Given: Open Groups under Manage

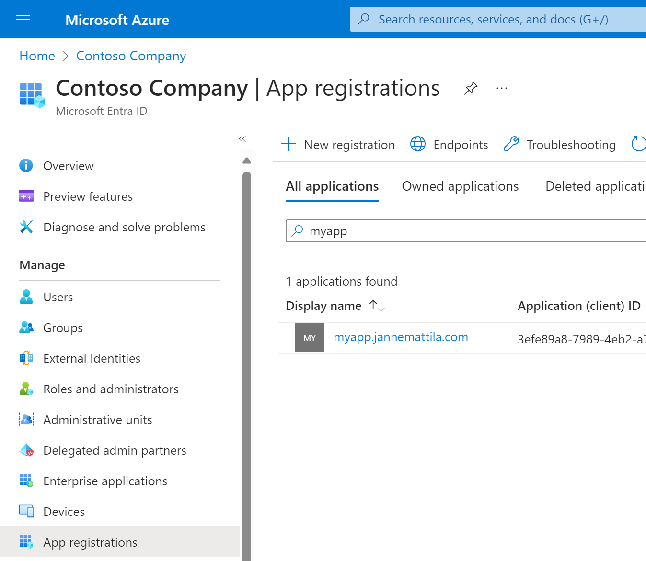Looking at the screenshot, I should pyautogui.click(x=63, y=328).
